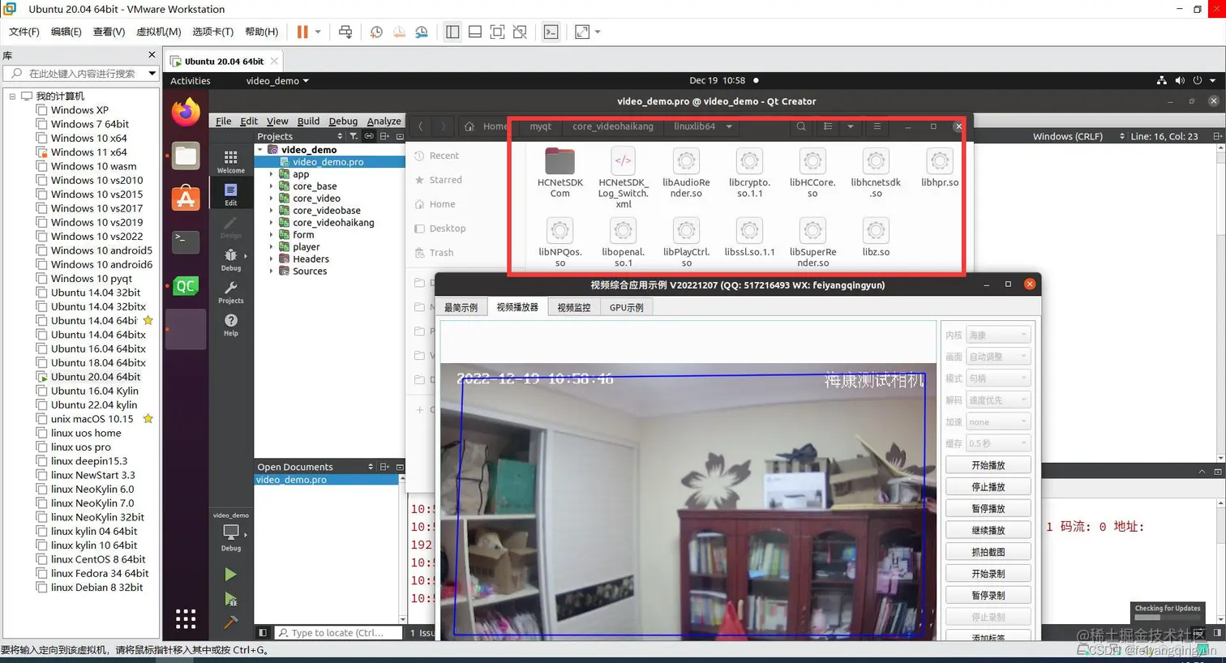The image size is (1226, 663).
Task: Click Send Ctrl+Alt+Del icon in VMware toolbar
Action: pos(345,32)
